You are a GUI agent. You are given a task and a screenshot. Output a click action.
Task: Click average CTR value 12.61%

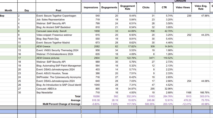point(164,100)
